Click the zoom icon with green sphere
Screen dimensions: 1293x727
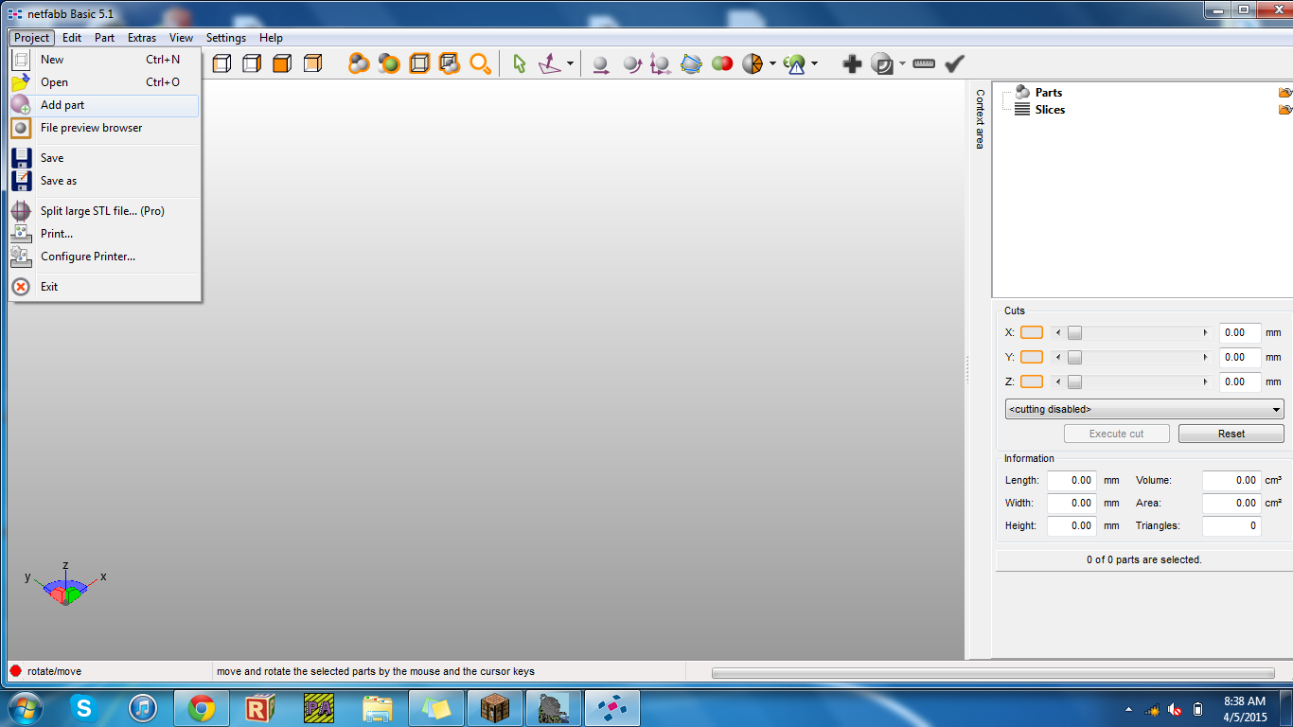pyautogui.click(x=389, y=63)
